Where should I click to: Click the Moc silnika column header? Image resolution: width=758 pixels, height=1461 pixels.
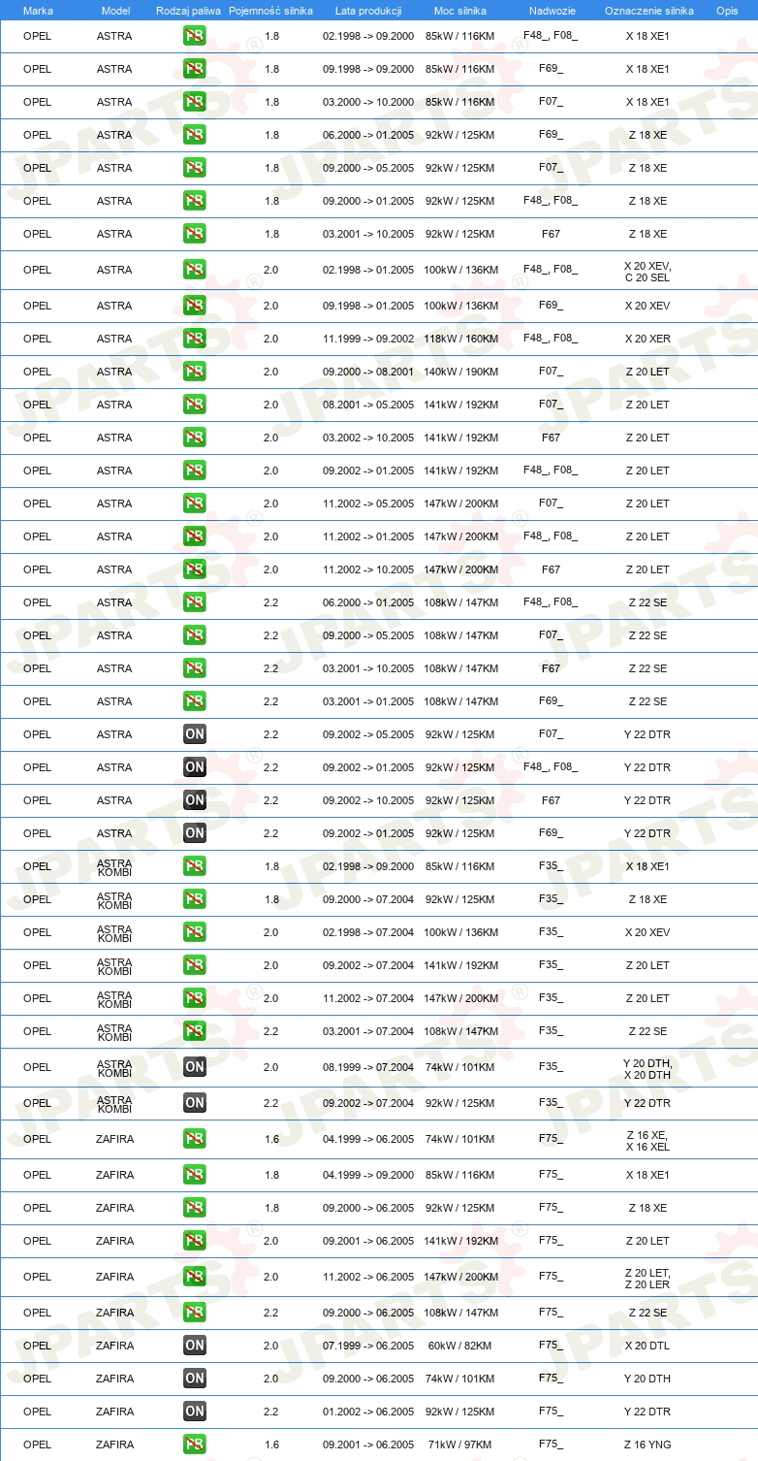(x=460, y=11)
